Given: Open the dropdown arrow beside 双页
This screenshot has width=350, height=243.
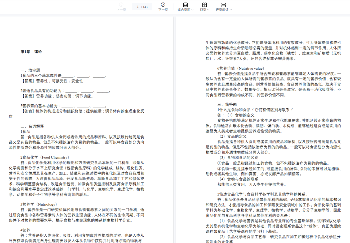Looking at the screenshot, I should tap(208, 10).
